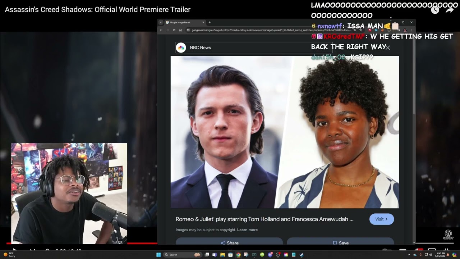Open a new Chrome tab with plus
This screenshot has height=259, width=460.
tap(210, 22)
